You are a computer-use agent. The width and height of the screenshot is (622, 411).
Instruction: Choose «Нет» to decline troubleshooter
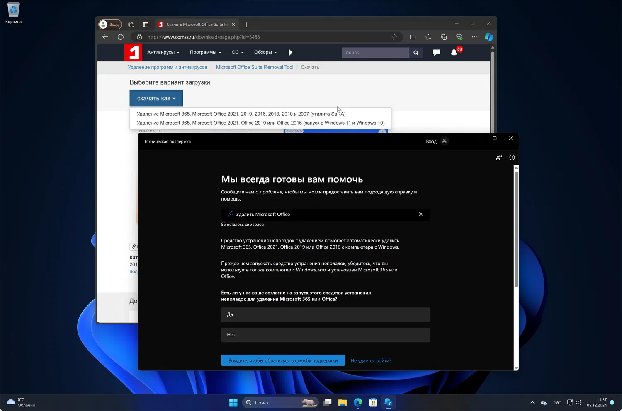[x=326, y=335]
